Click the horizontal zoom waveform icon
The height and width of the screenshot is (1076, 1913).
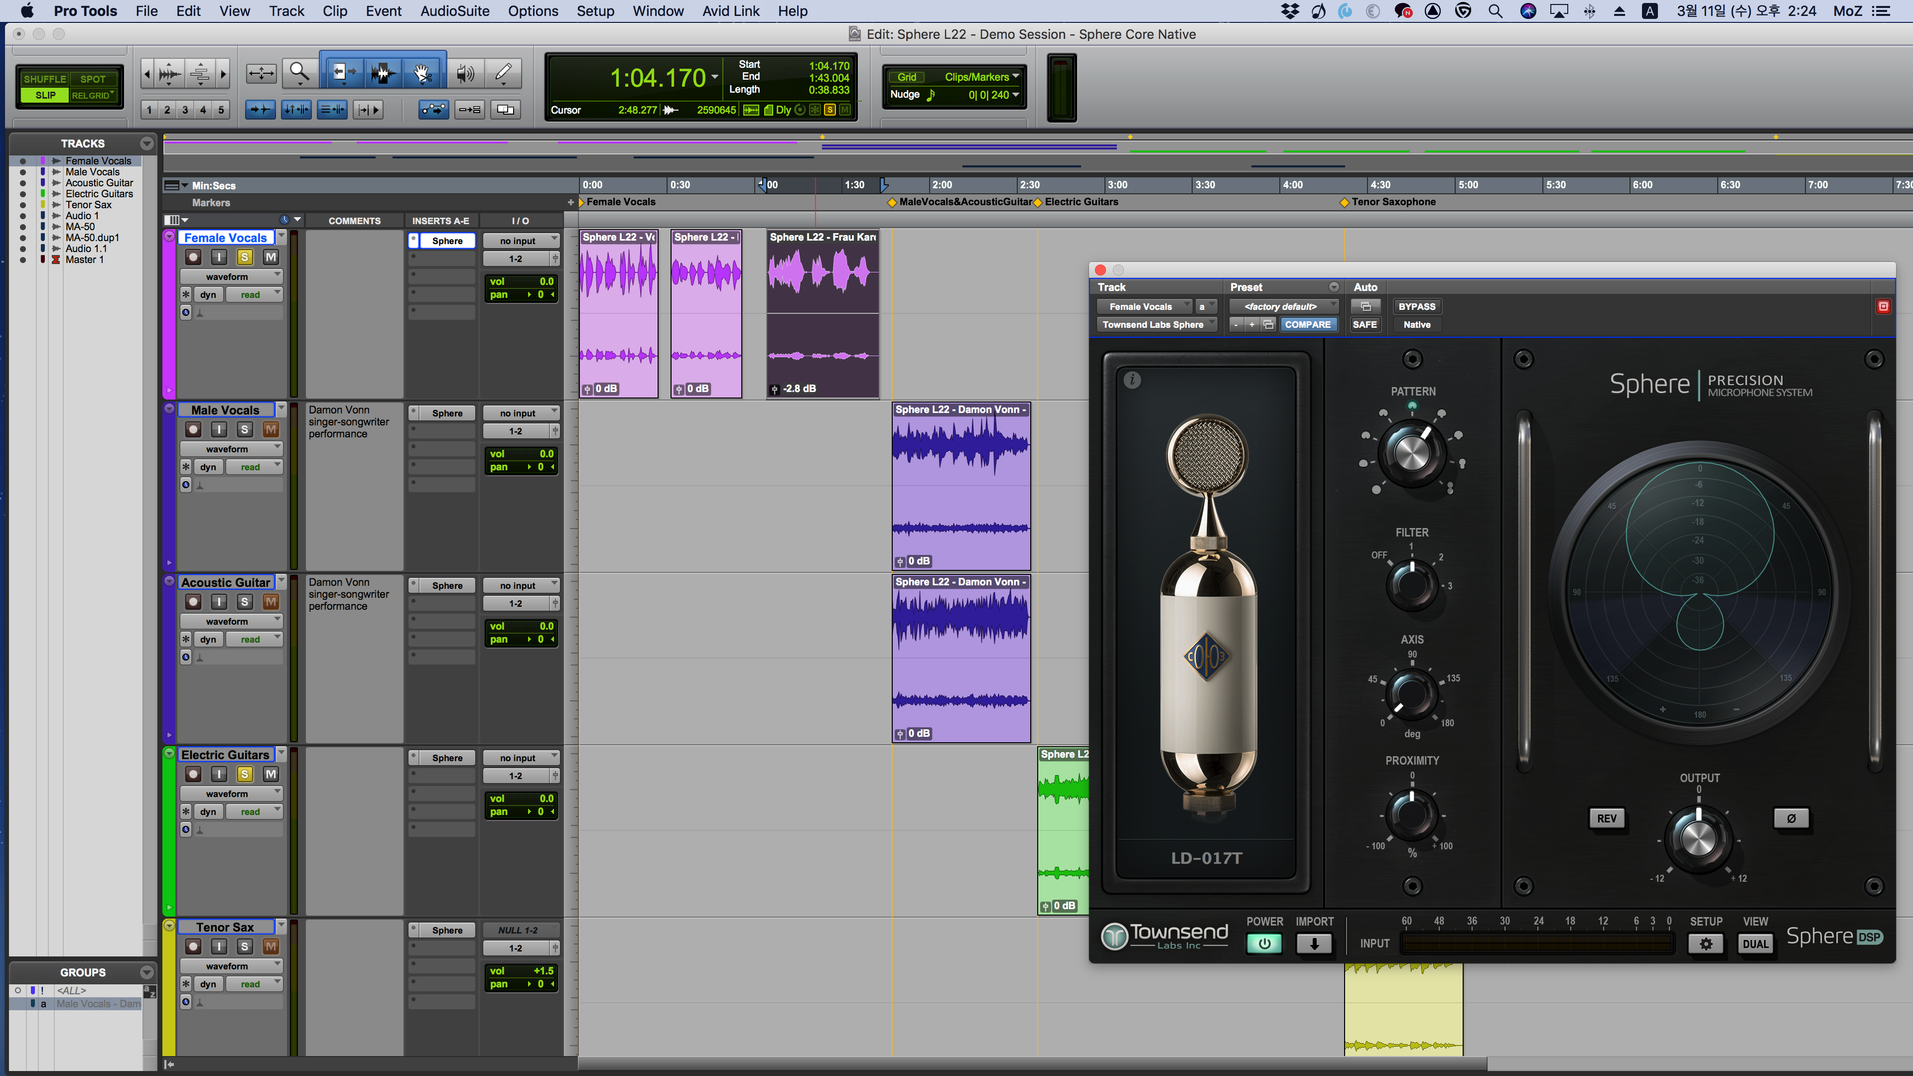[170, 73]
